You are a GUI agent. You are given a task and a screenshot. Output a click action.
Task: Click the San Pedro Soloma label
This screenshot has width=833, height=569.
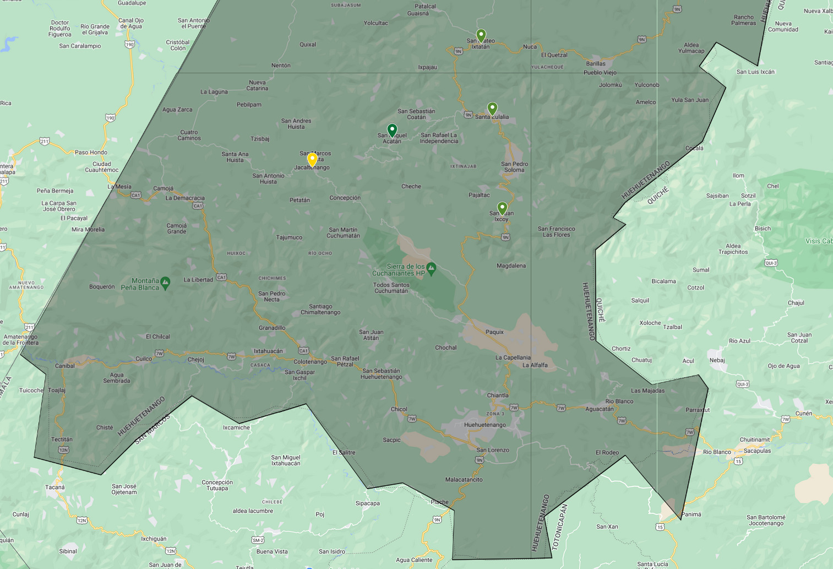514,167
